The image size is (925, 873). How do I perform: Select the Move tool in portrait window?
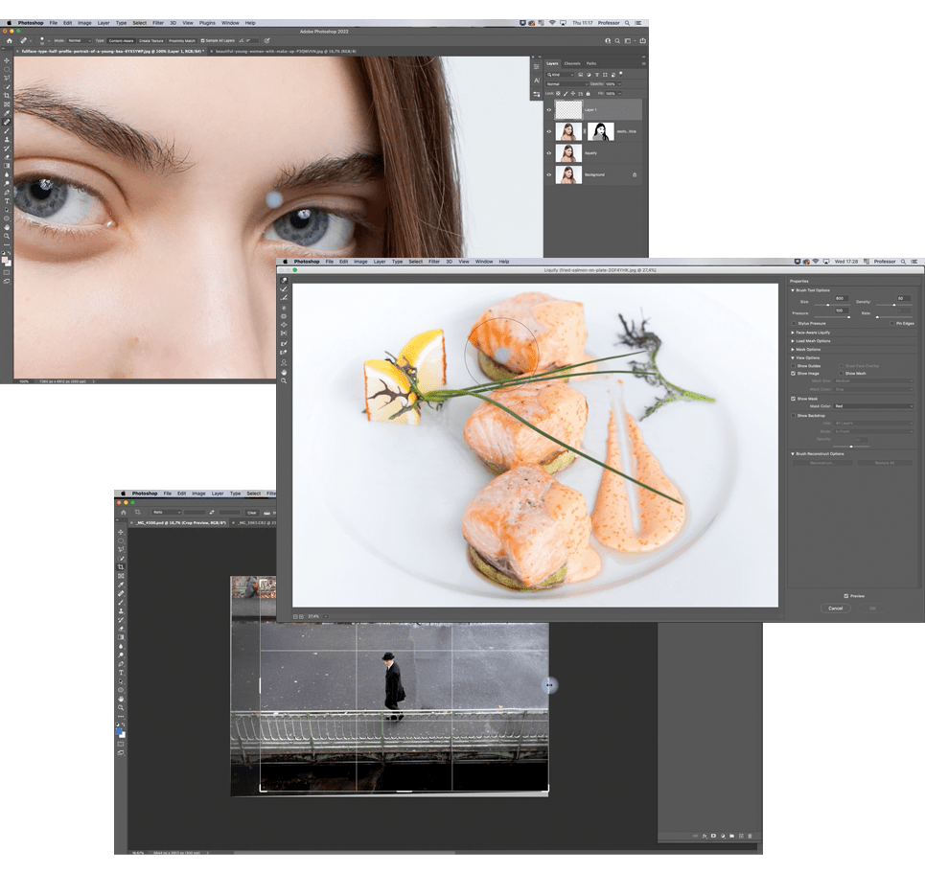[7, 60]
